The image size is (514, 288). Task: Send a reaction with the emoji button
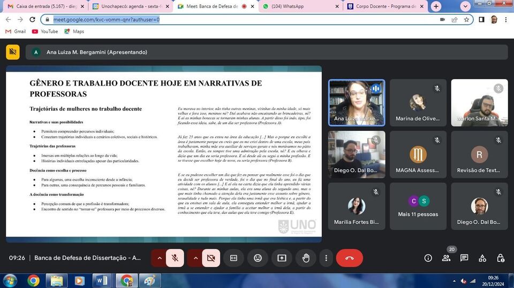[258, 258]
